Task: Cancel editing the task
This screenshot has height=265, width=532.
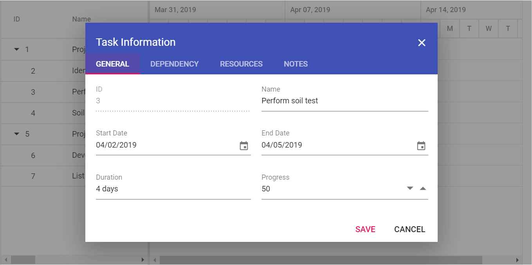Action: [x=409, y=229]
